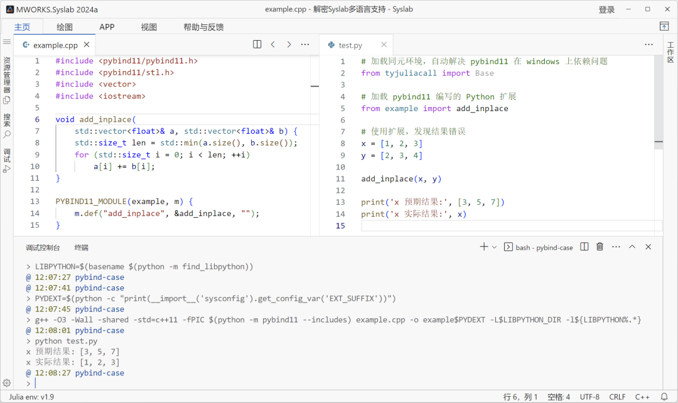Maximize the terminal panel with the chevron
Screen dimensions: 678x403
[x=632, y=247]
